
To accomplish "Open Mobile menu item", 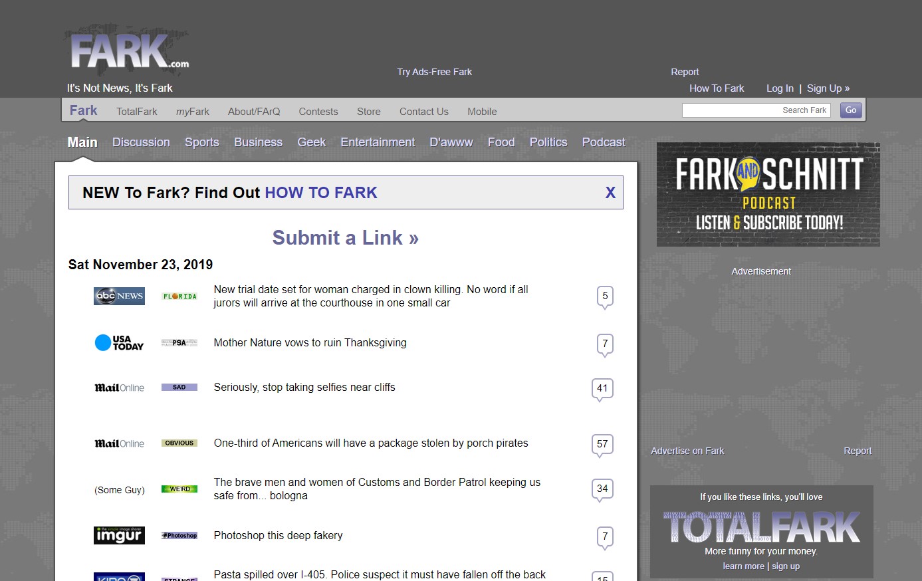I will tap(482, 112).
